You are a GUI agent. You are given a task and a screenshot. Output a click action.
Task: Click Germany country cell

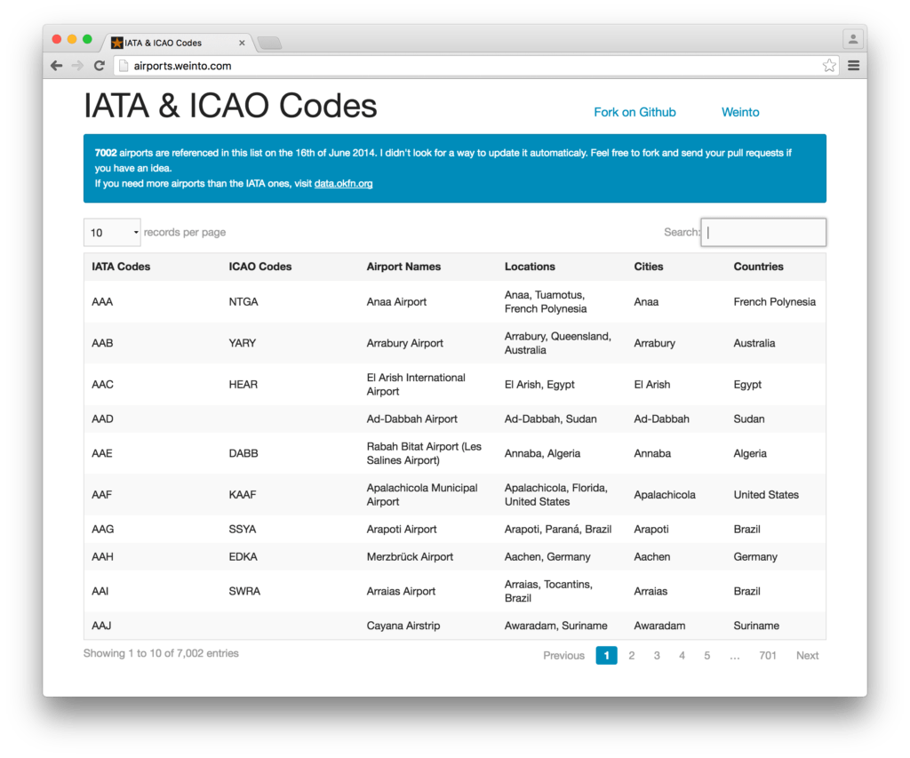click(x=755, y=556)
